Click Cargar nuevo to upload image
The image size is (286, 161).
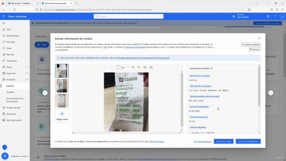click(x=62, y=115)
